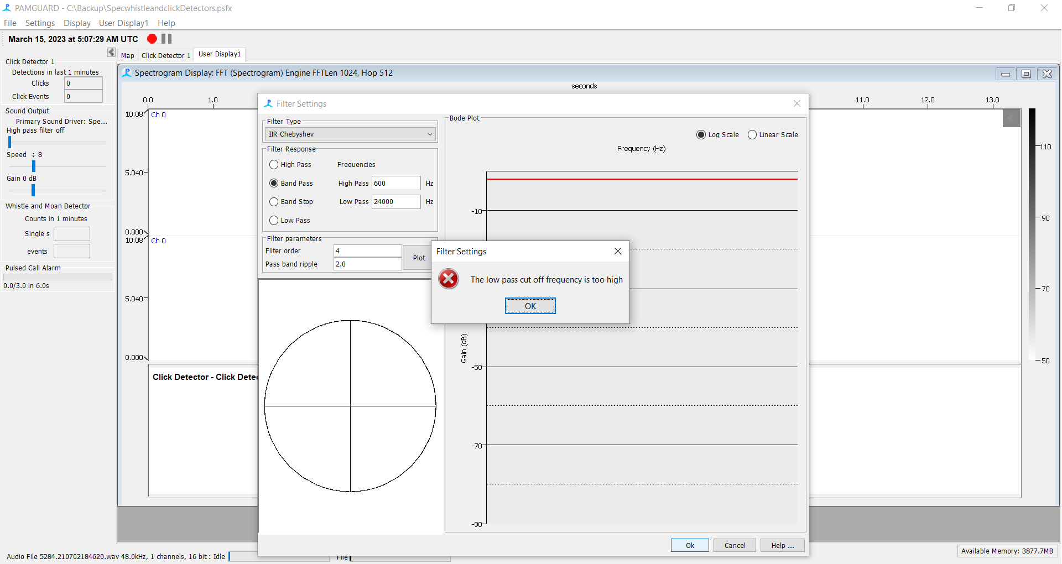Click the Pass band ripple field

[367, 264]
